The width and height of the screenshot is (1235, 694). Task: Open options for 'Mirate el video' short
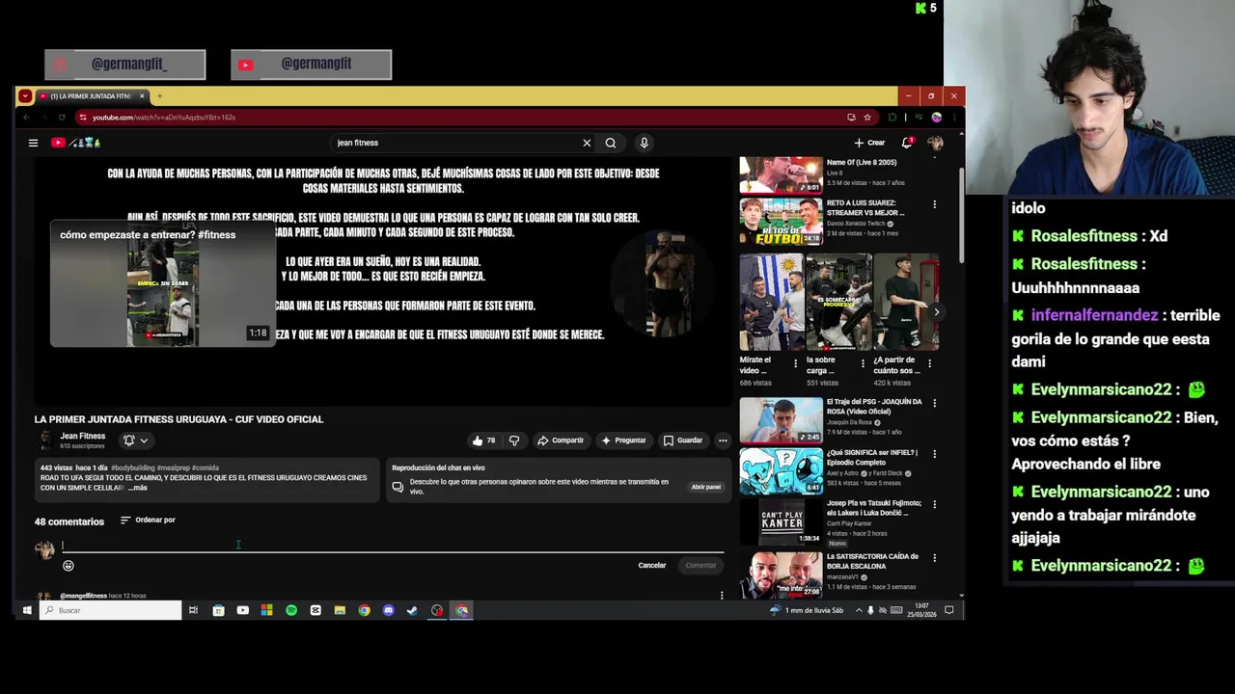pyautogui.click(x=796, y=364)
